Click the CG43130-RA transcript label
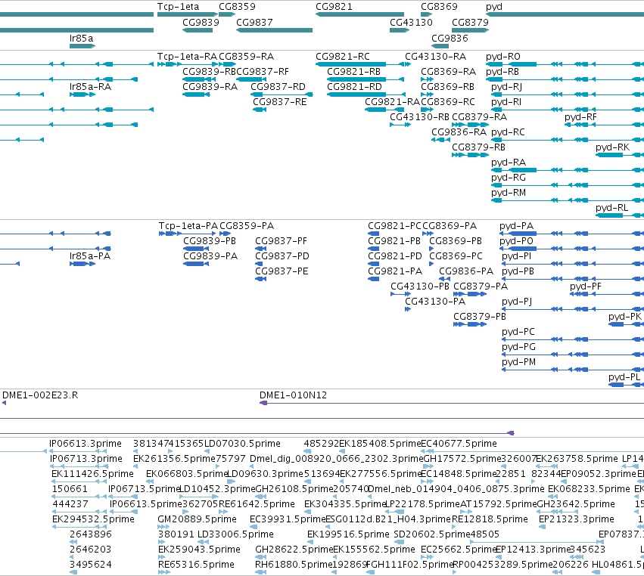The height and width of the screenshot is (576, 644). tap(435, 56)
